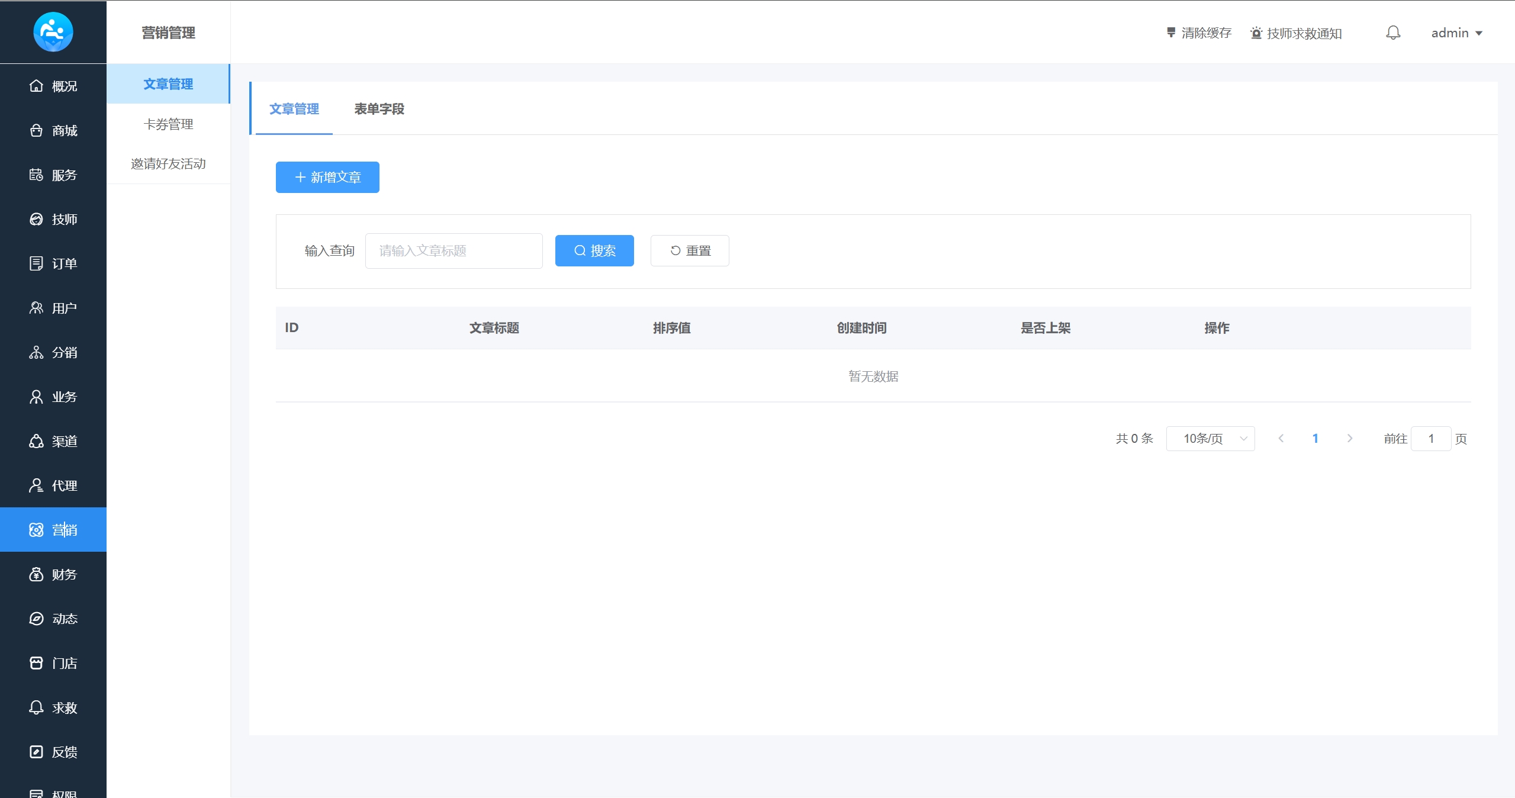Click the 新增文章 add article button
The image size is (1515, 798).
pyautogui.click(x=327, y=177)
